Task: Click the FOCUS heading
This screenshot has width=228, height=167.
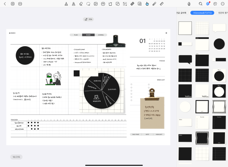Action: point(162,61)
